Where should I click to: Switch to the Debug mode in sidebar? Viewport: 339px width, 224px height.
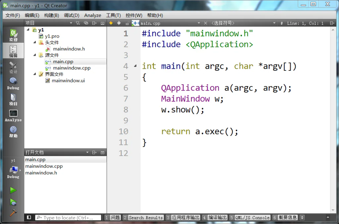click(13, 84)
